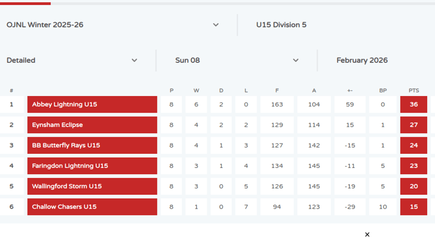Click the BP column header
This screenshot has height=238, width=435.
pyautogui.click(x=383, y=90)
